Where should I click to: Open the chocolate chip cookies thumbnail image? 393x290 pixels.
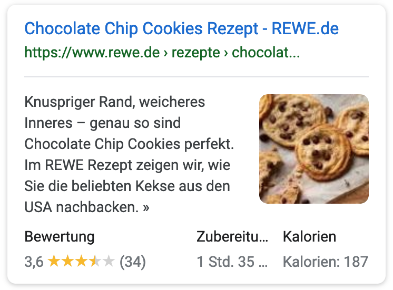314,149
